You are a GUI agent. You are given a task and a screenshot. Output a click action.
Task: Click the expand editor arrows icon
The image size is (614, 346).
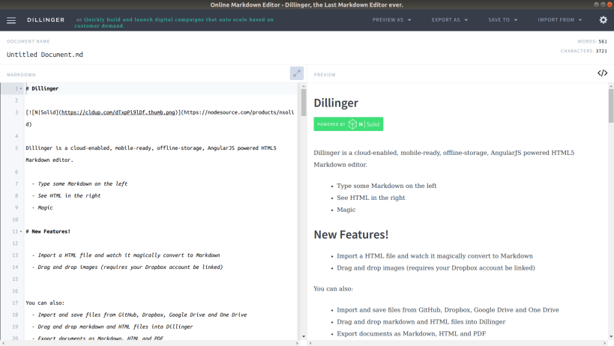(x=297, y=73)
